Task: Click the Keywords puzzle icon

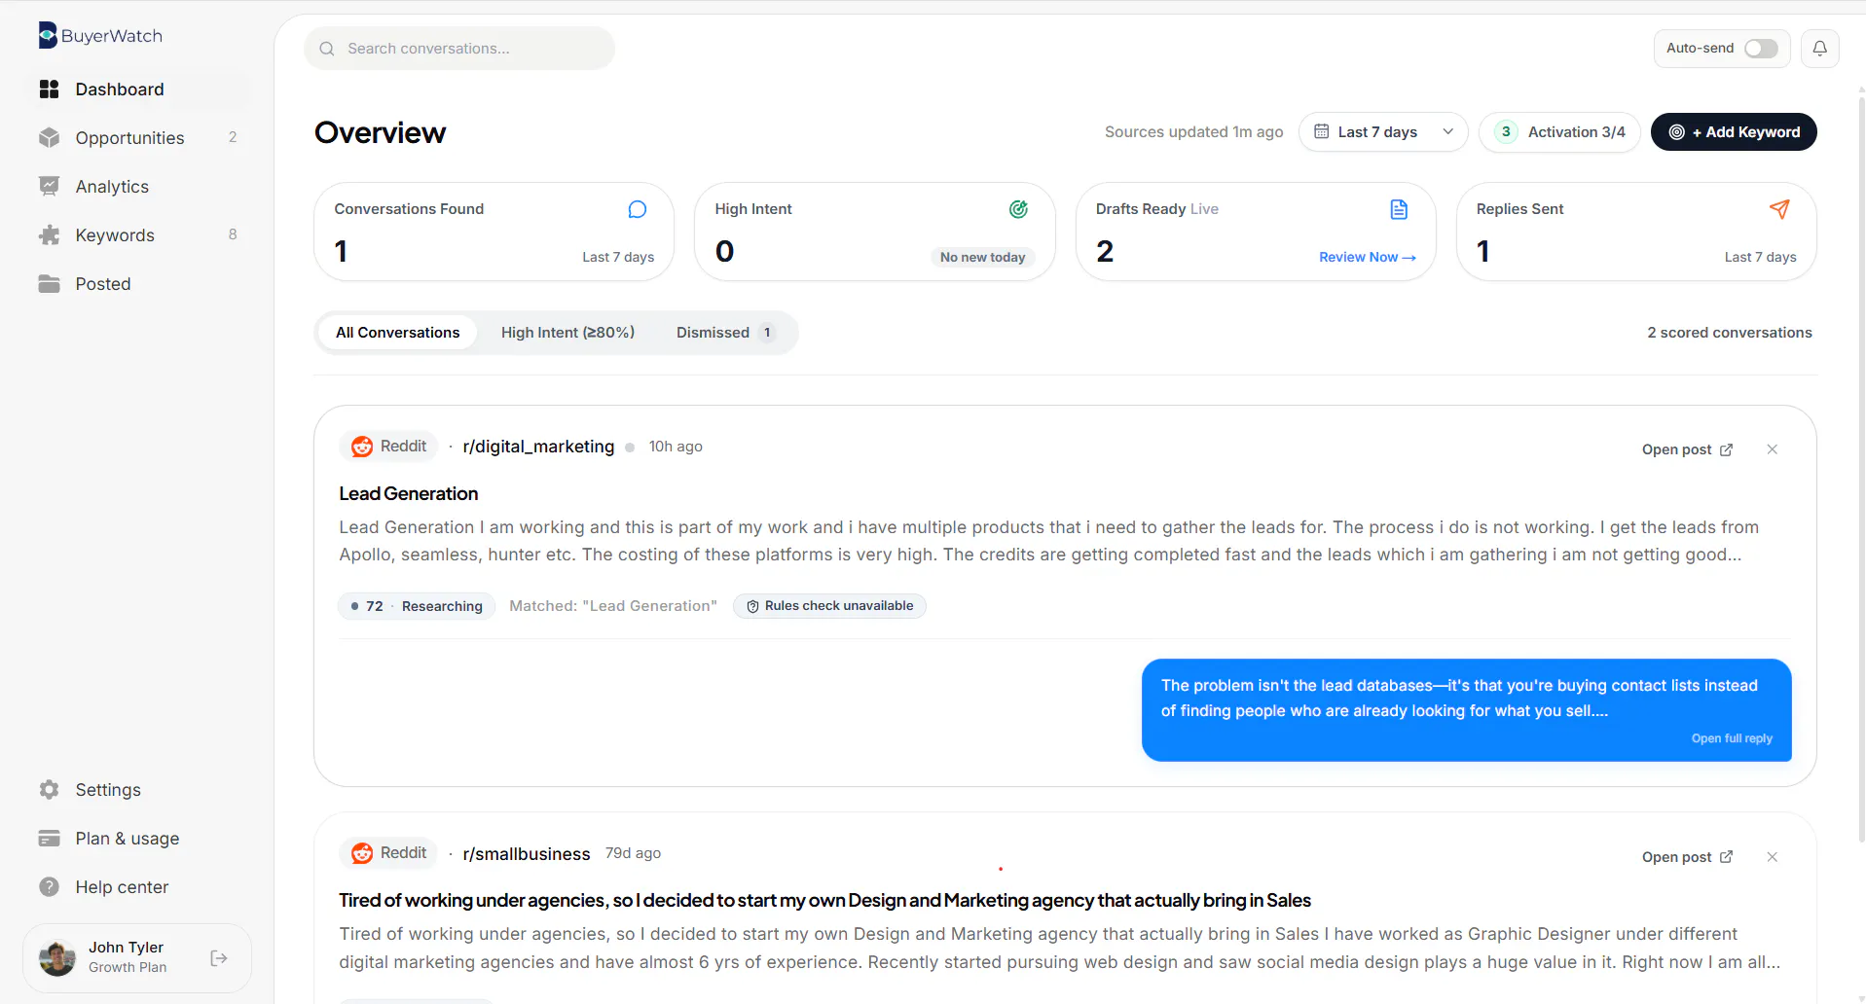Action: pos(50,235)
